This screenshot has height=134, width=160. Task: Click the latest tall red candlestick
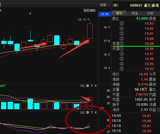[90, 31]
